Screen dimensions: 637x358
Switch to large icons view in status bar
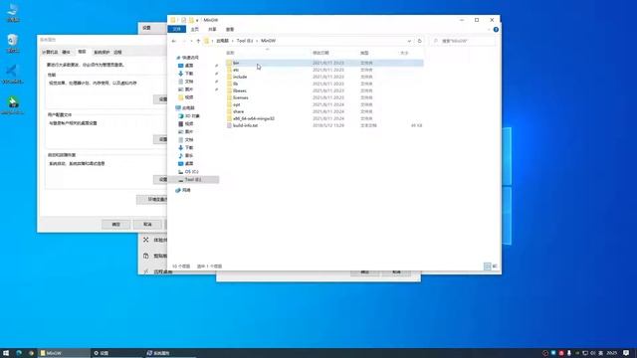click(x=495, y=267)
